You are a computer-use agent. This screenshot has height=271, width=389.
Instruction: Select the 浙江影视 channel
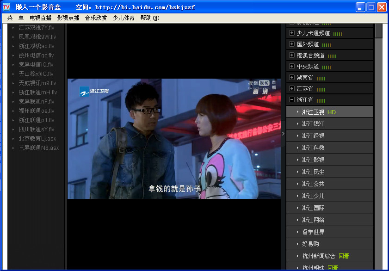[330, 160]
